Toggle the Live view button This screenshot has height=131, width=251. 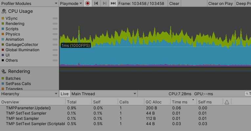[x=65, y=94]
